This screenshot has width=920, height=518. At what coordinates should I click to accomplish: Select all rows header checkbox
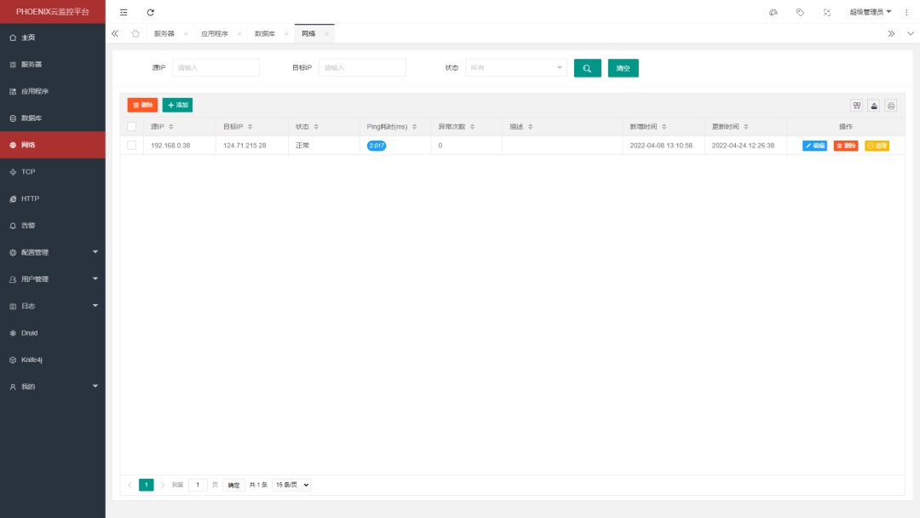131,127
